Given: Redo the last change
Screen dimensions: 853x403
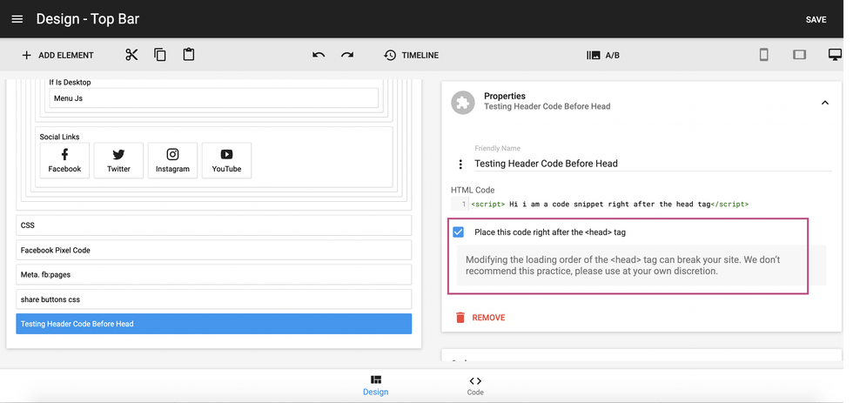Looking at the screenshot, I should 347,55.
